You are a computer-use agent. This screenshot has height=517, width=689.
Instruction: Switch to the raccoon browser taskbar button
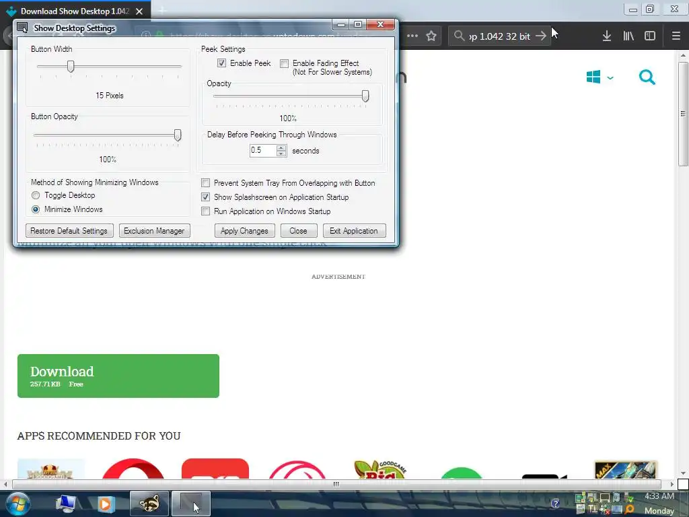click(x=149, y=504)
